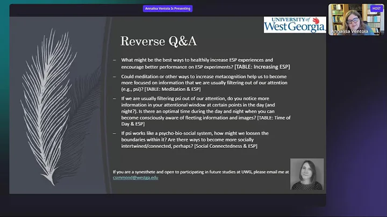Open the csimmond@westga.edu email link
The width and height of the screenshot is (387, 217).
click(x=135, y=178)
